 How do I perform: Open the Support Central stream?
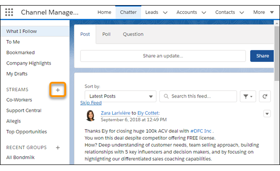tap(24, 111)
